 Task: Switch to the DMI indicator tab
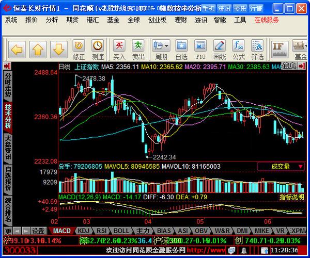tap(242, 231)
